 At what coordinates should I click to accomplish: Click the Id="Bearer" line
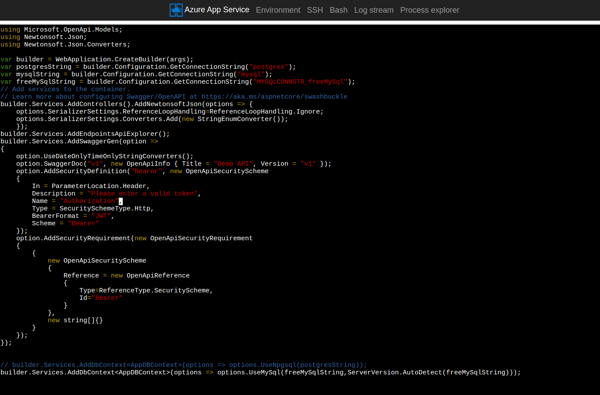coord(101,298)
